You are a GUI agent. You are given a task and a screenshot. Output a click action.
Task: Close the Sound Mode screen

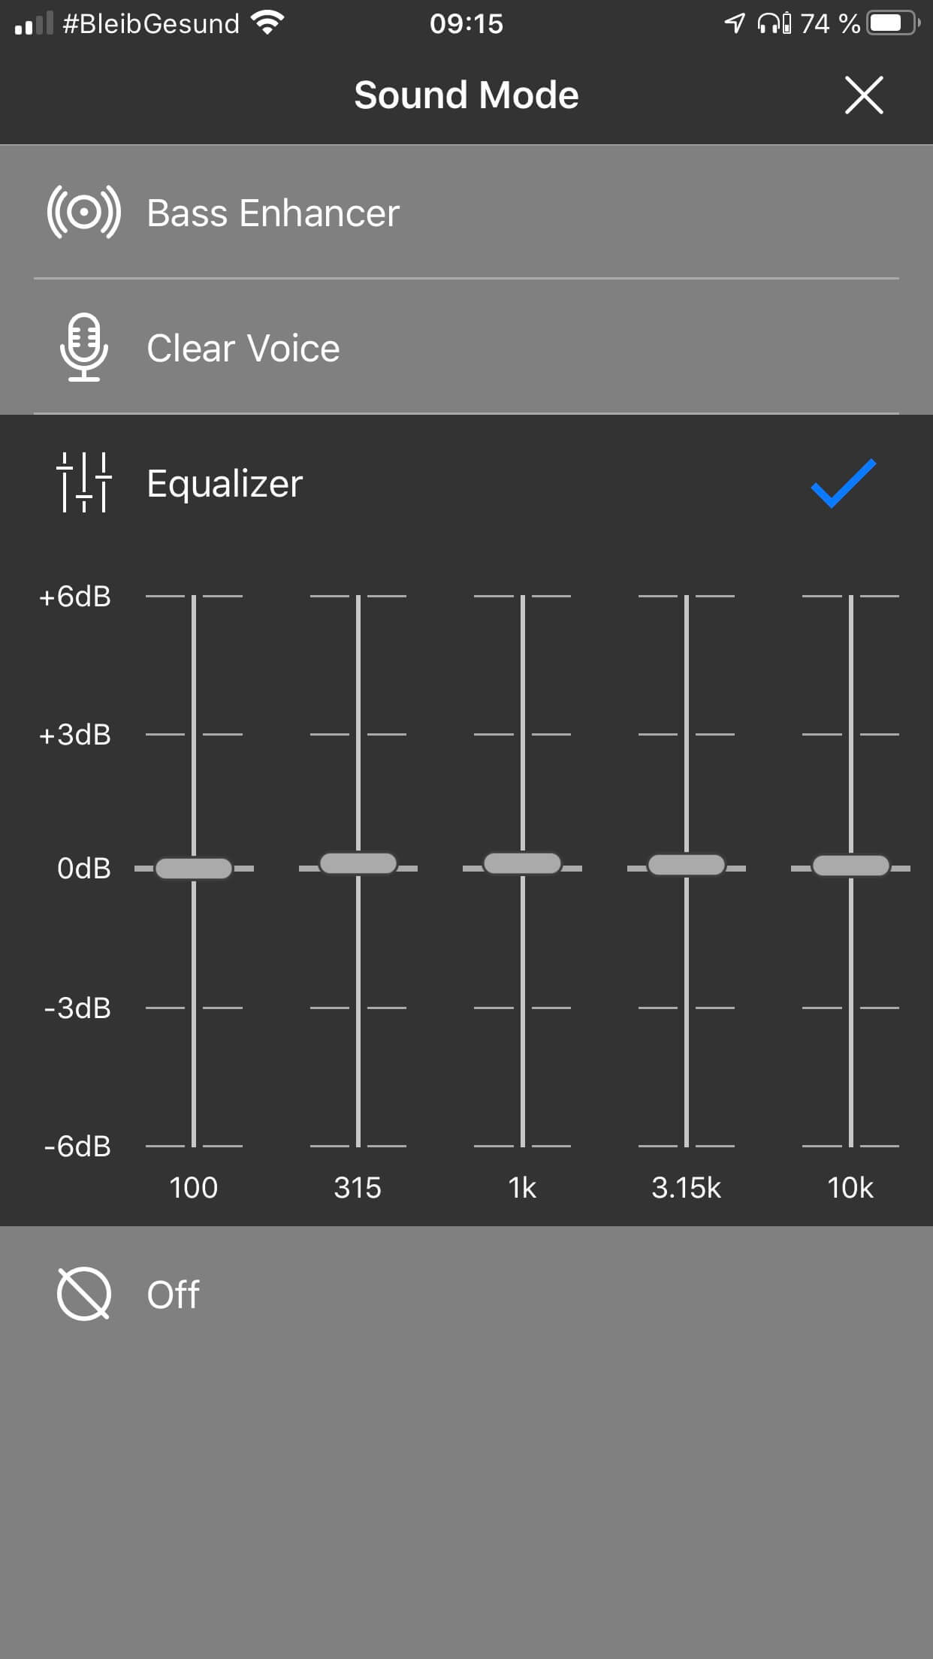(863, 95)
